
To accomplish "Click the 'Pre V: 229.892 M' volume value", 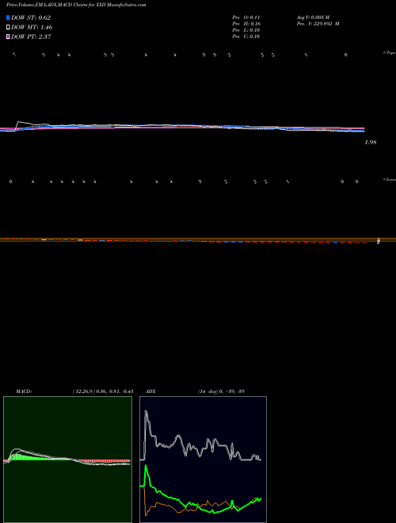I will [x=318, y=24].
